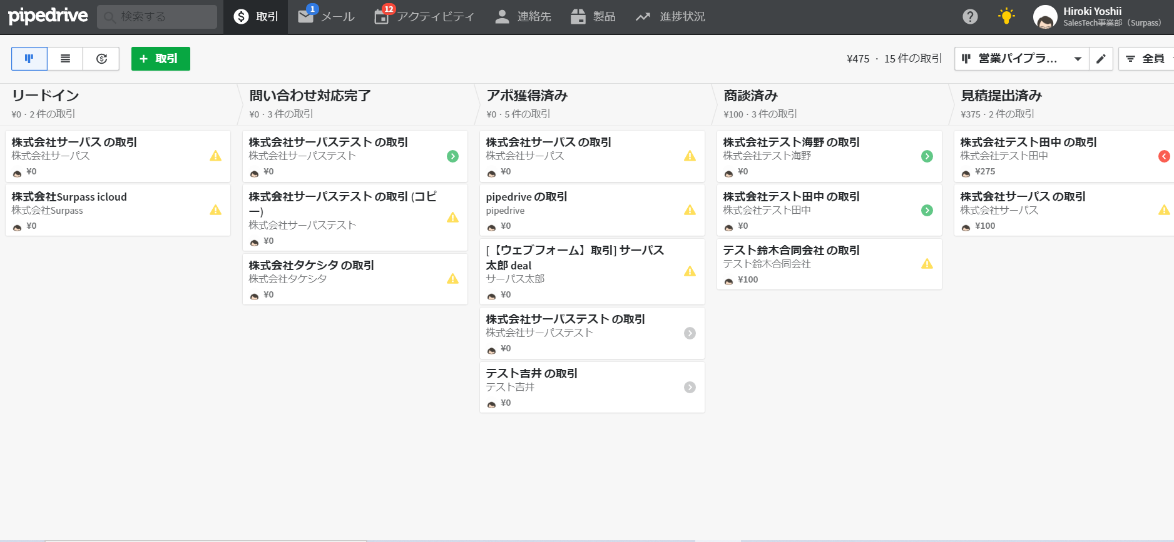
Task: Click the green add deal button
Action: tap(160, 59)
